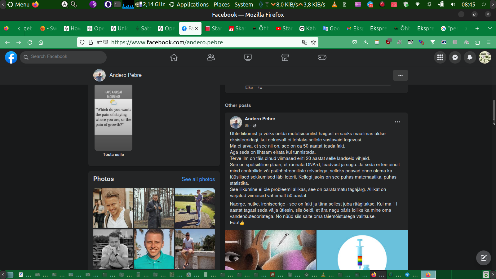Image resolution: width=496 pixels, height=279 pixels.
Task: Open the Facebook notifications bell
Action: click(470, 57)
